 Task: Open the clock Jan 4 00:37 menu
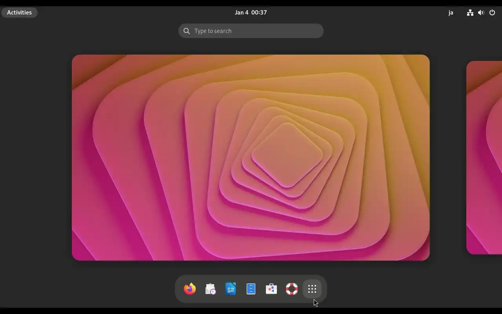click(251, 12)
